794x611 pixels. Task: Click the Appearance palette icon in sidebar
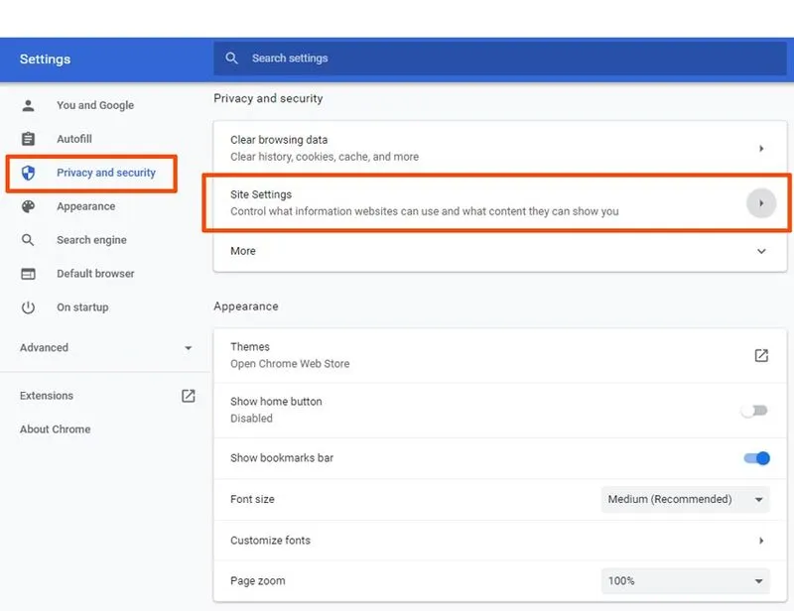click(x=28, y=206)
